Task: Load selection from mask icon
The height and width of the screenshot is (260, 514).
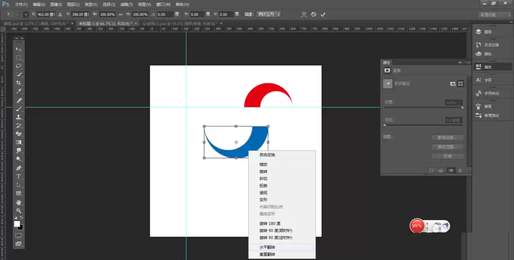Action: (x=431, y=170)
